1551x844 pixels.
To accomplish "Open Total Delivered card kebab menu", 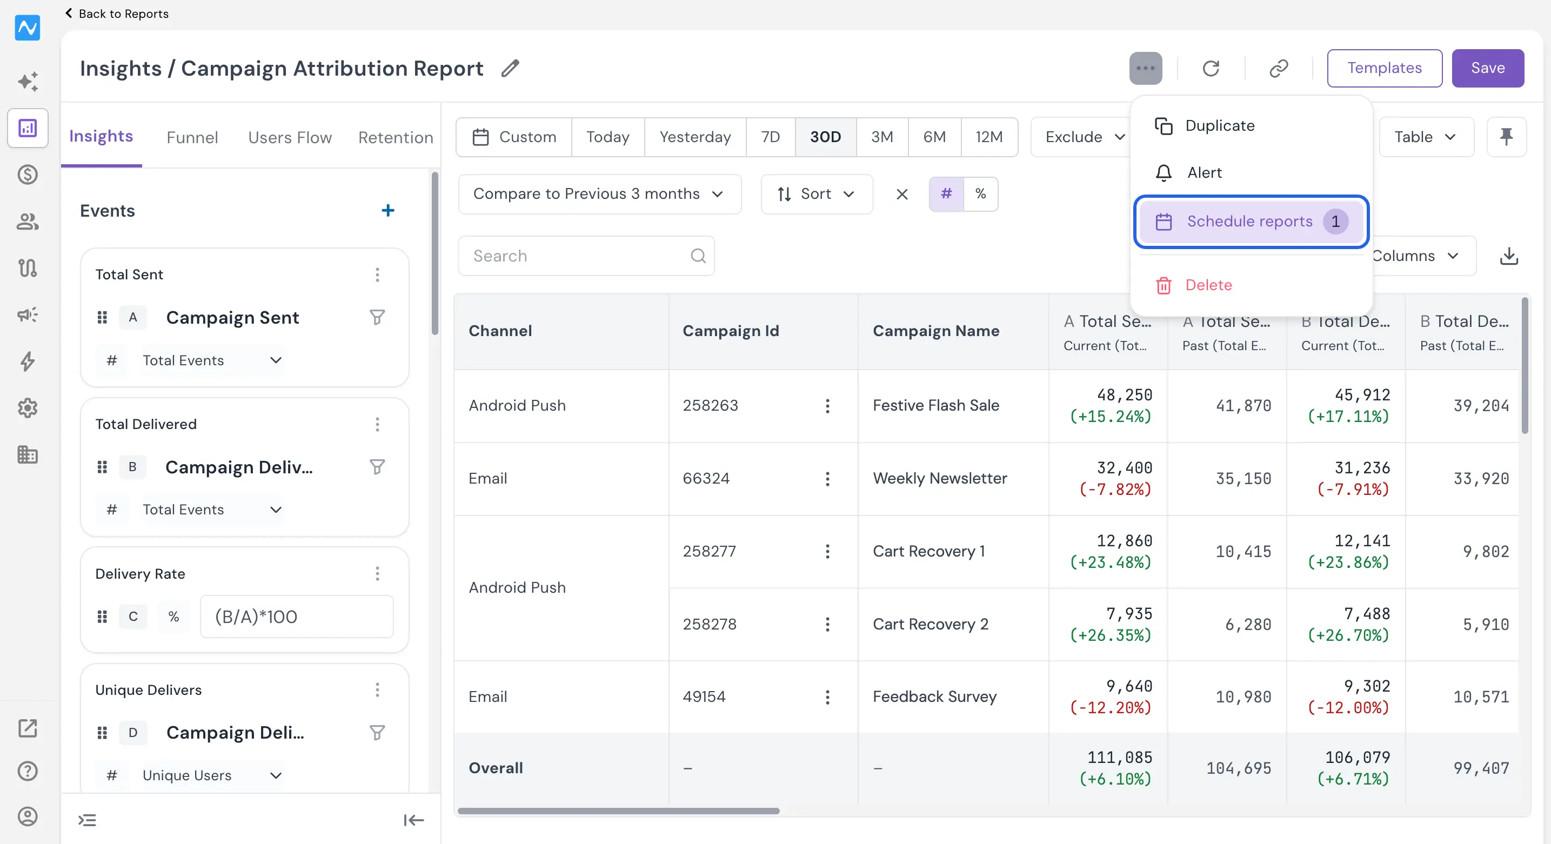I will point(378,424).
